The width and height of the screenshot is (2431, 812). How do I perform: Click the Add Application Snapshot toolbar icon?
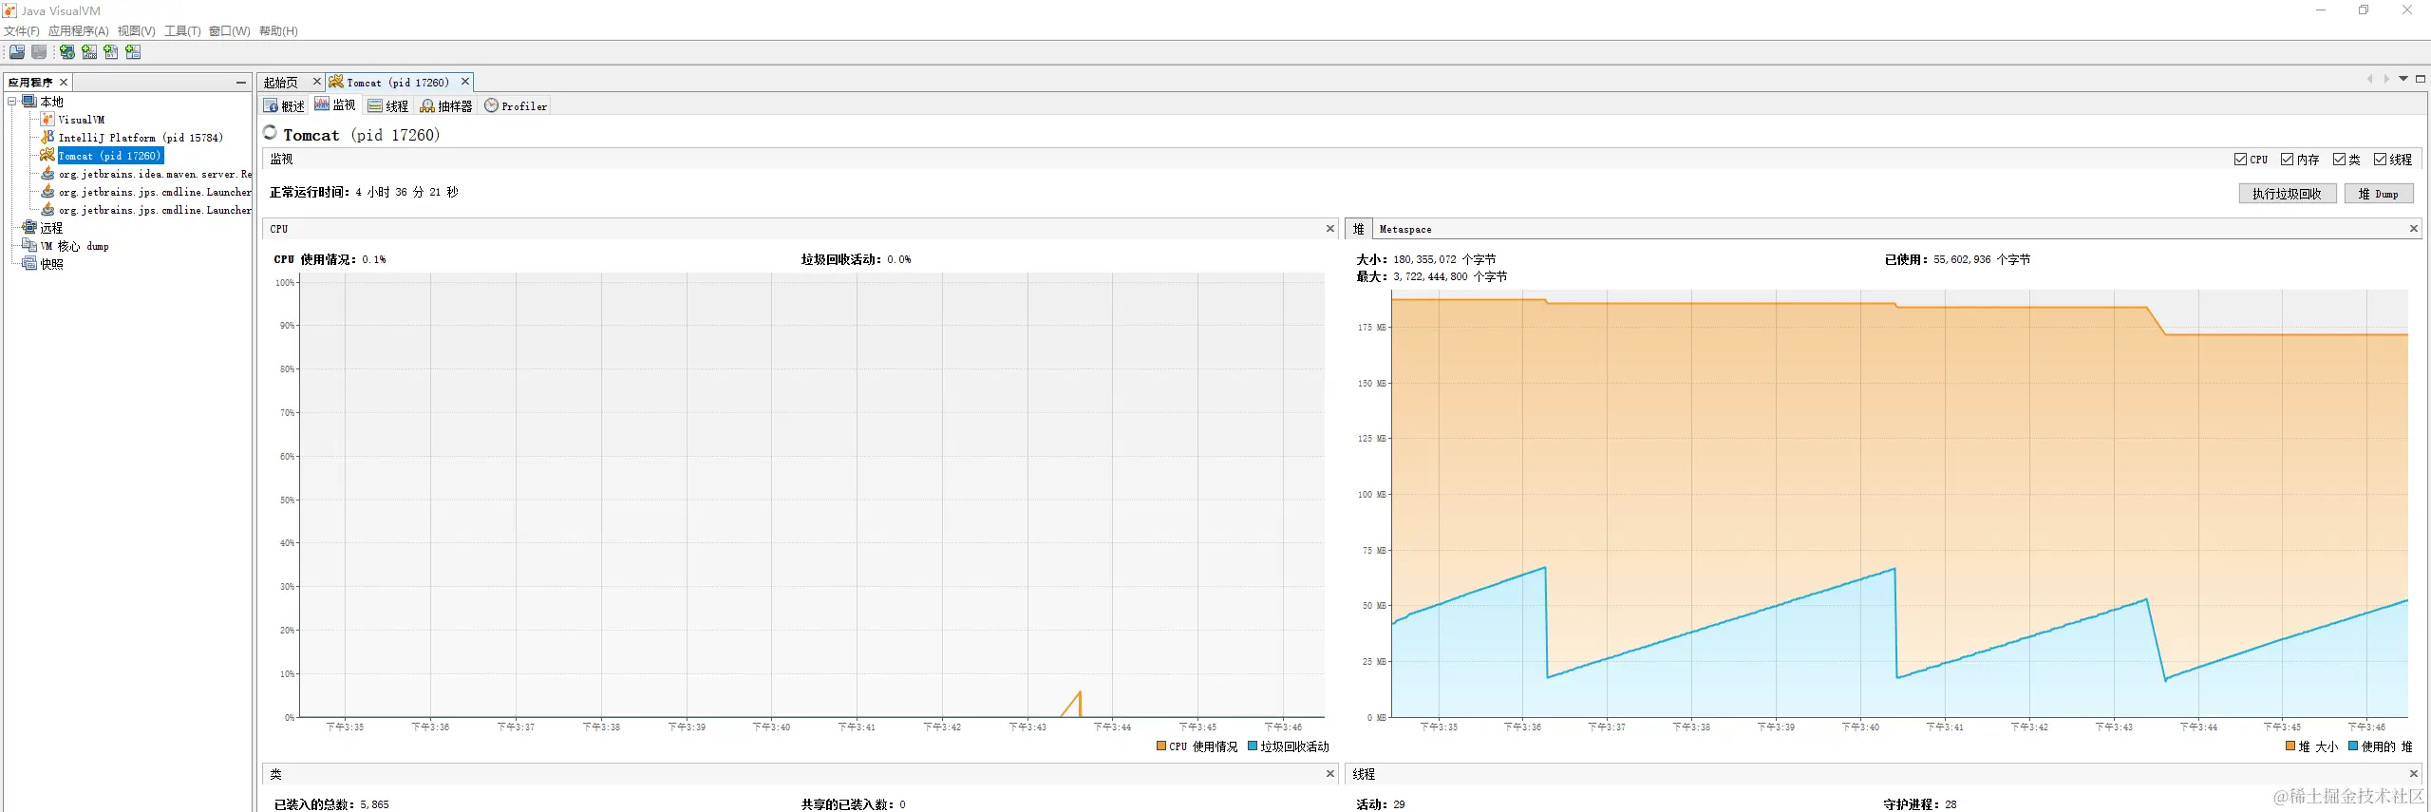click(x=133, y=52)
